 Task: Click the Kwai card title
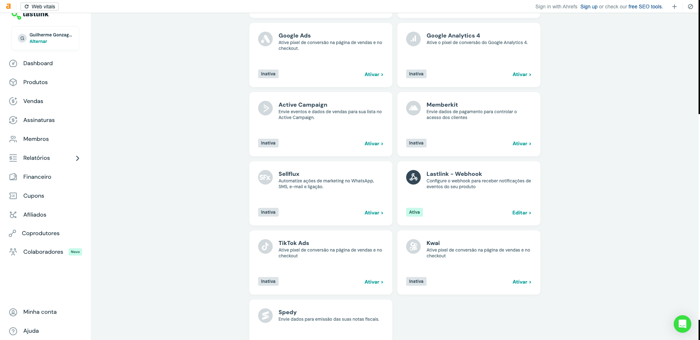point(433,243)
